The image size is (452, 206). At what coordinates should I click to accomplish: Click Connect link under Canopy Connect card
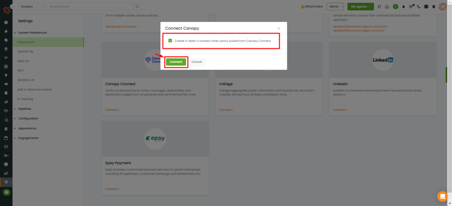point(113,110)
